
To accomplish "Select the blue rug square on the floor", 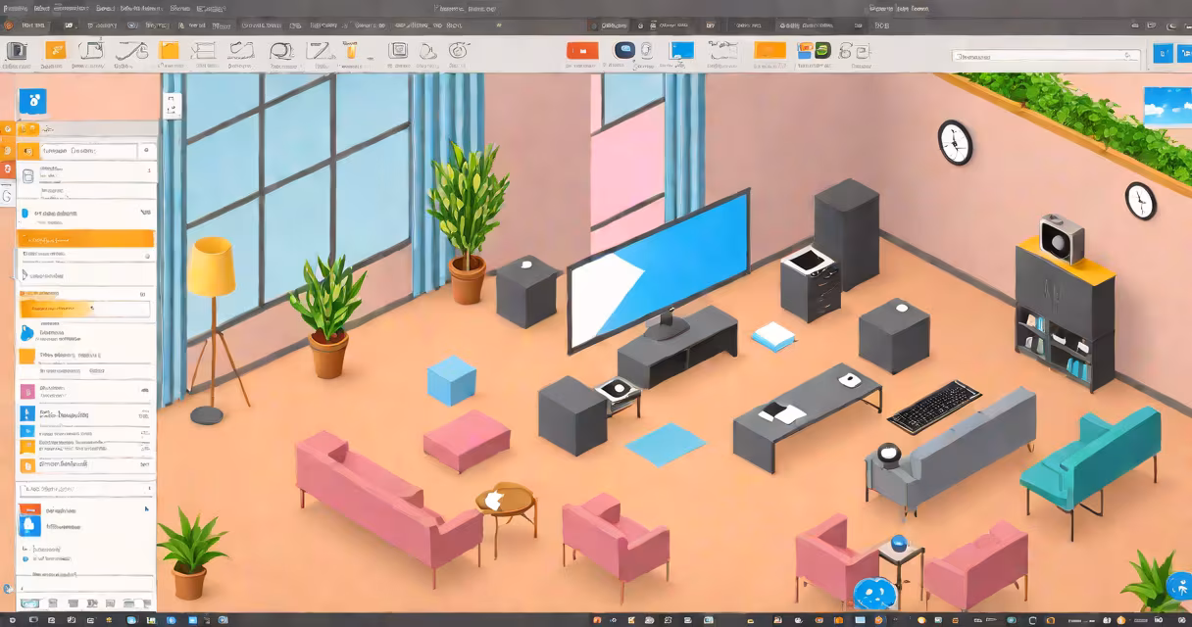I will pos(666,444).
